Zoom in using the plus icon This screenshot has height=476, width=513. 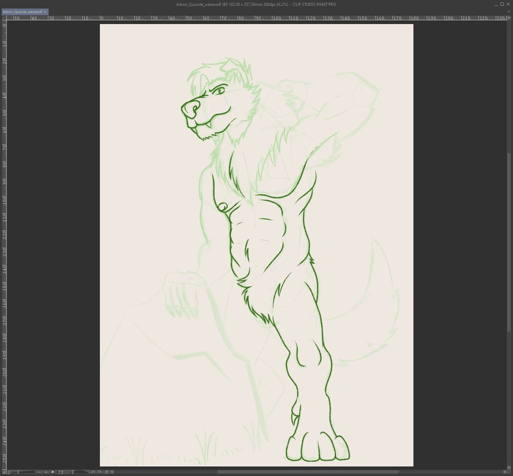[47, 472]
